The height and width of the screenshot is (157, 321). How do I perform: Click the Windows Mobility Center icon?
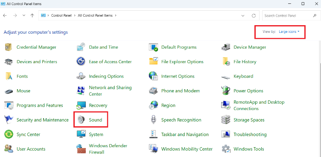pyautogui.click(x=153, y=149)
